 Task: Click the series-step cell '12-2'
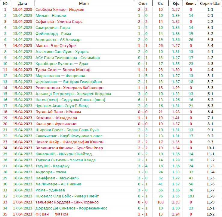coord(210,214)
